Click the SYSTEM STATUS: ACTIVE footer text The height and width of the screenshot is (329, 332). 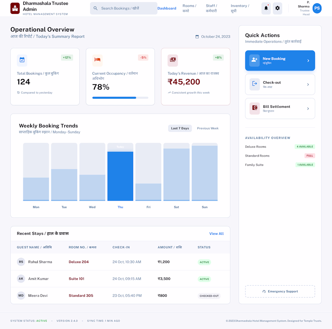click(29, 321)
